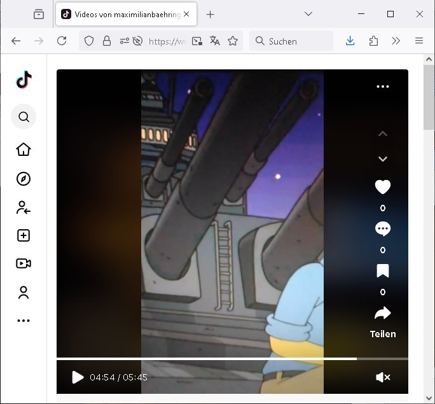The width and height of the screenshot is (435, 404).
Task: Click the scrollbar down arrow
Action: (429, 398)
